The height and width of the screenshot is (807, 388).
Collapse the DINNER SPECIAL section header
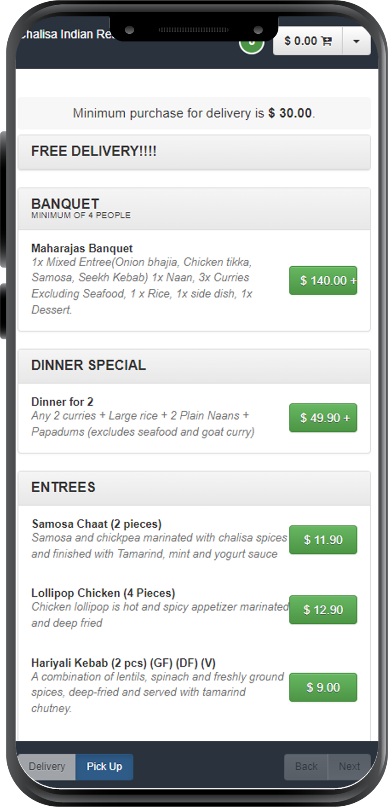[194, 366]
